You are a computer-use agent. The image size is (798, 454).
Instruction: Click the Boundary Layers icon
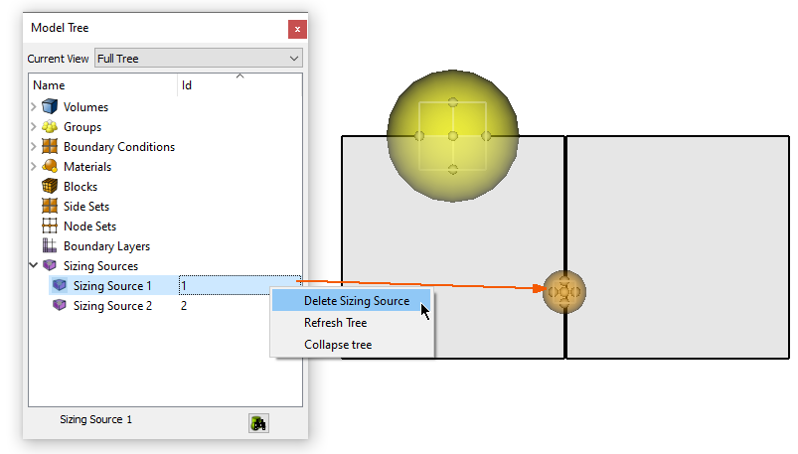click(50, 246)
